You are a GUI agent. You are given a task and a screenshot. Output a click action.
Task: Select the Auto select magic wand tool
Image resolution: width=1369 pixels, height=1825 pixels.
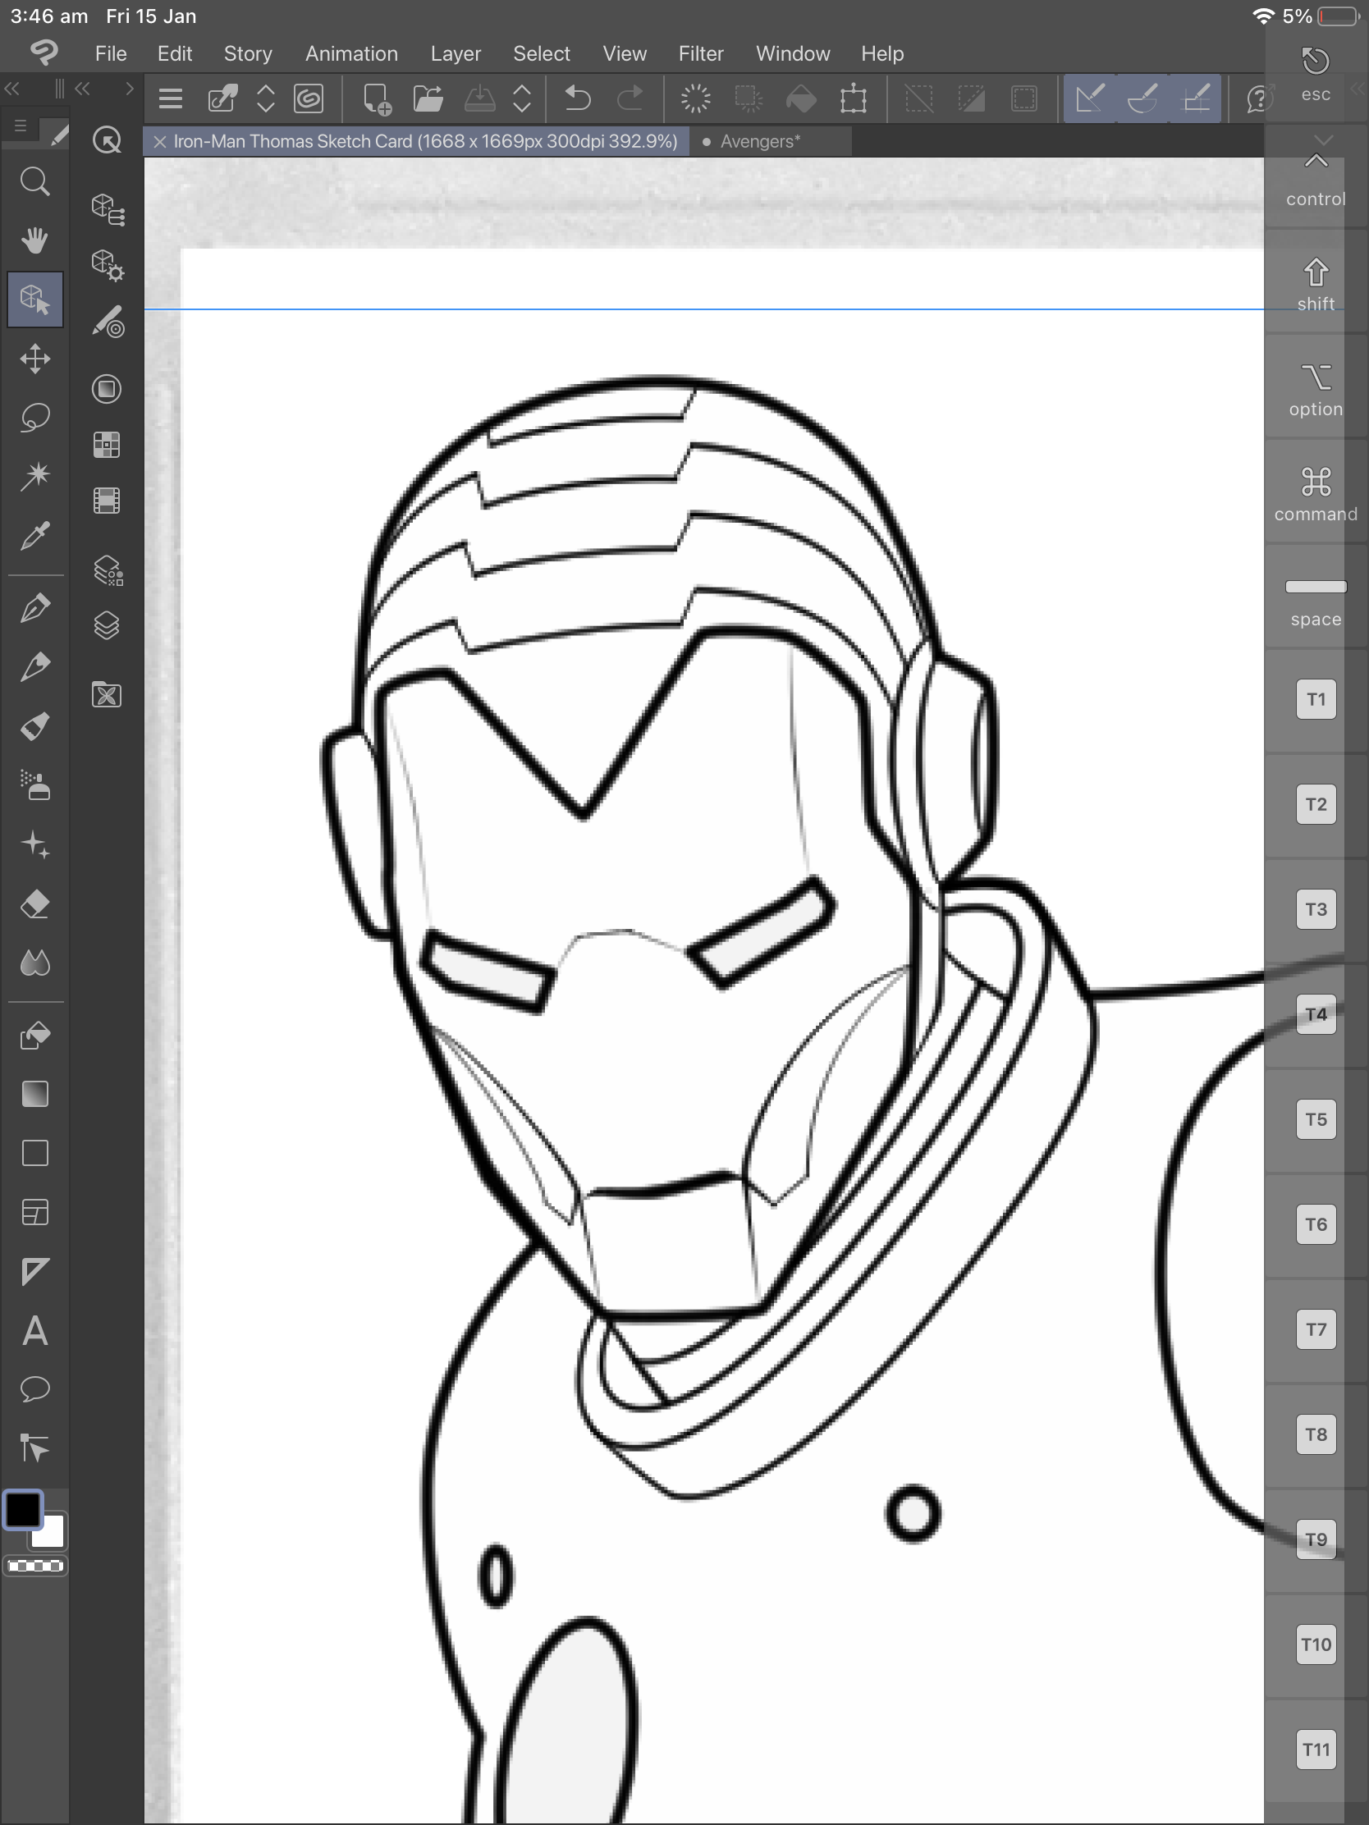[34, 476]
